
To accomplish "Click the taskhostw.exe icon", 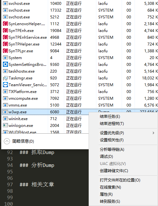I will coord(5,71).
